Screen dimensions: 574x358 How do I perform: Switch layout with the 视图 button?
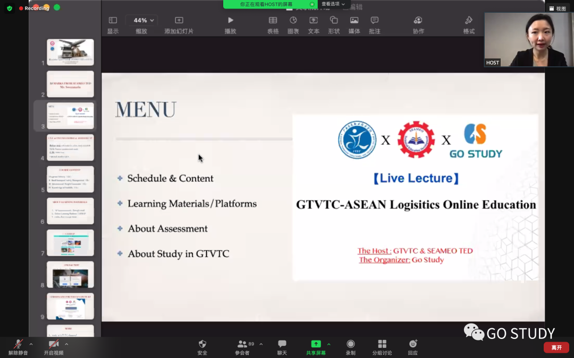pos(558,8)
